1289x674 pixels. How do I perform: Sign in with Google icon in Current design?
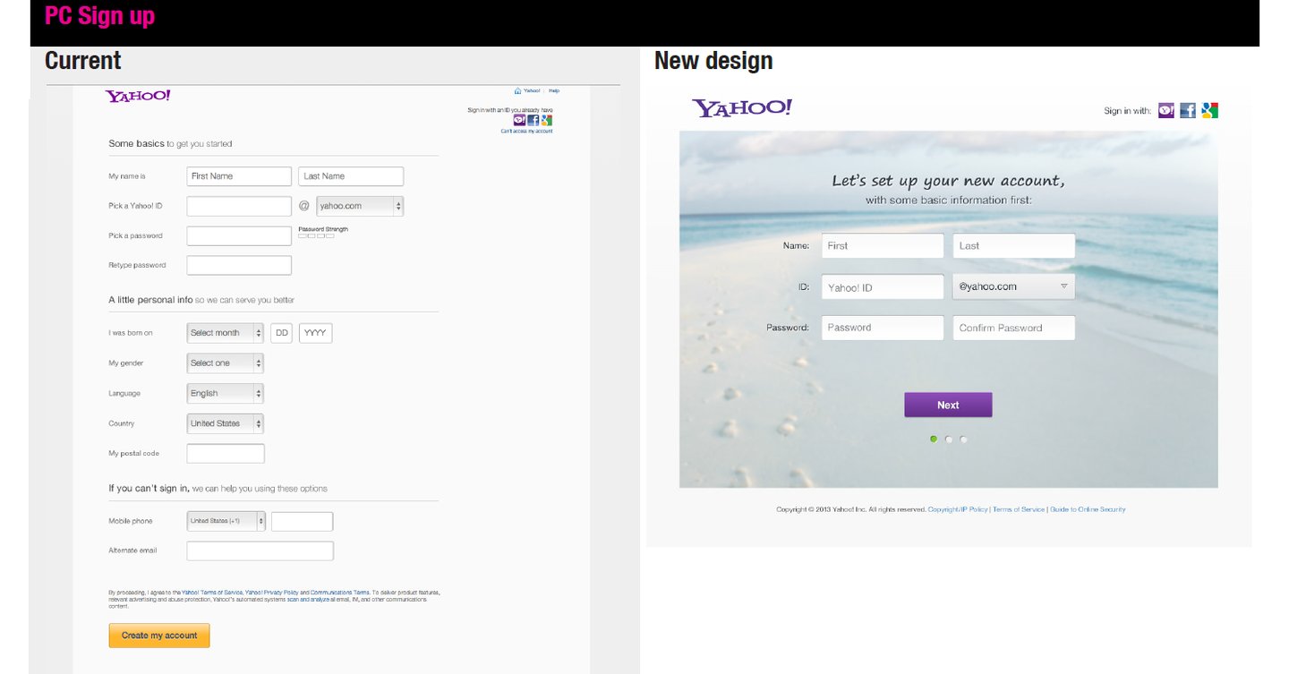point(546,120)
